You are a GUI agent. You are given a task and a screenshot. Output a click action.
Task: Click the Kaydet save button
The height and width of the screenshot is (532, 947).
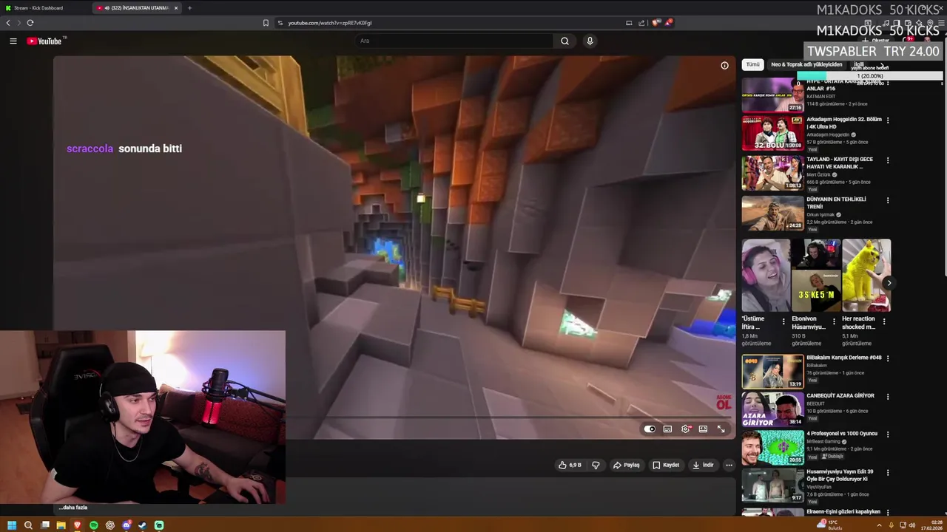[666, 465]
